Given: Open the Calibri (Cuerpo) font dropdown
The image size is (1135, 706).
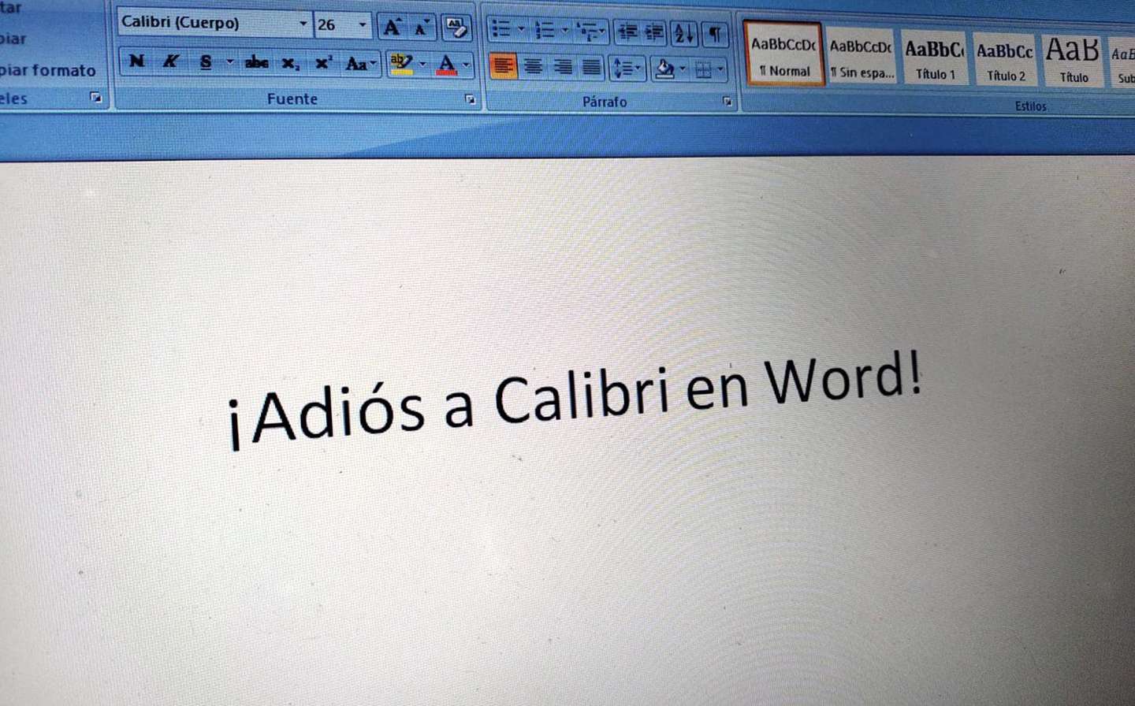Looking at the screenshot, I should pyautogui.click(x=303, y=24).
